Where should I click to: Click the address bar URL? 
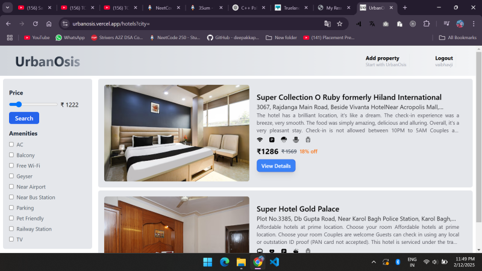coord(111,23)
